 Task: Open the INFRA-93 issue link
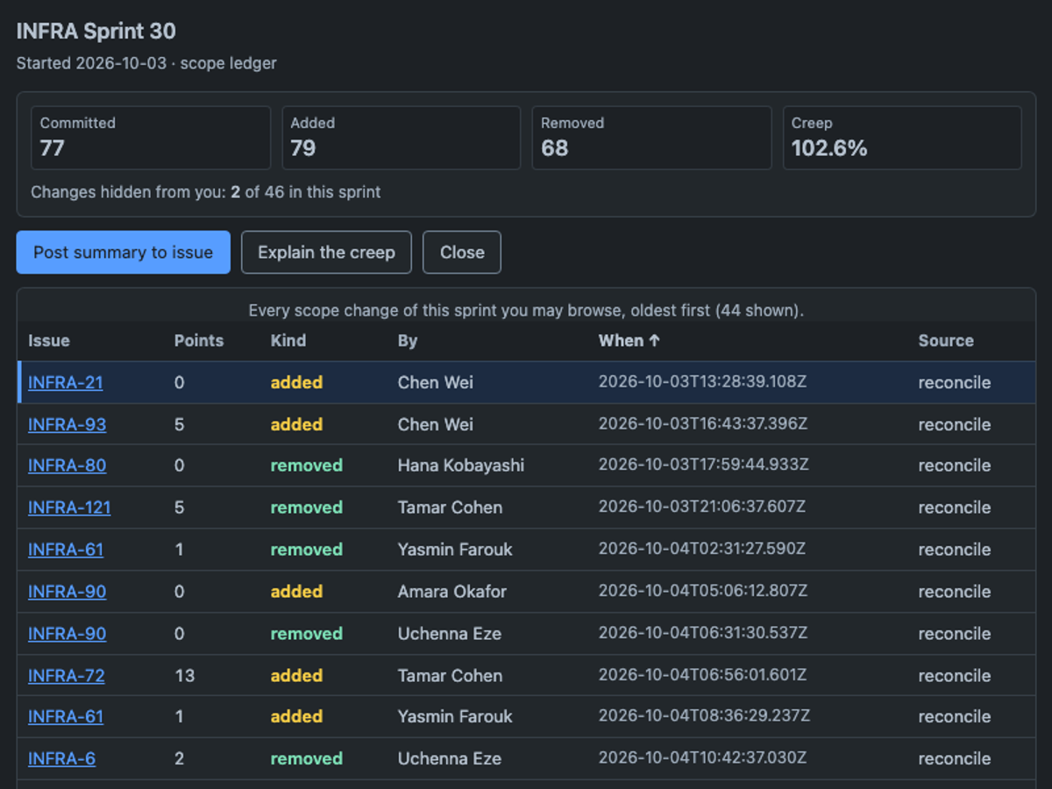click(x=67, y=424)
